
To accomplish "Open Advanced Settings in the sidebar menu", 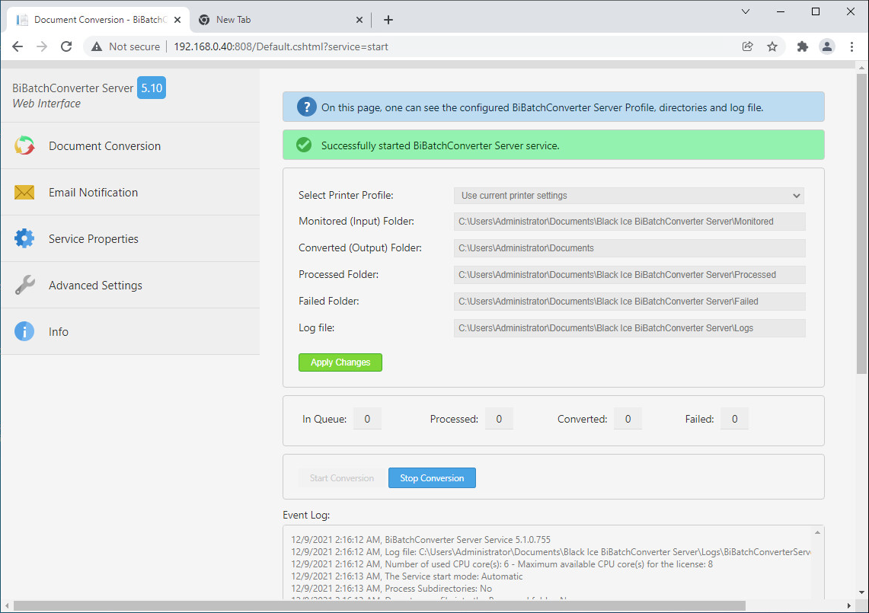I will click(x=95, y=286).
